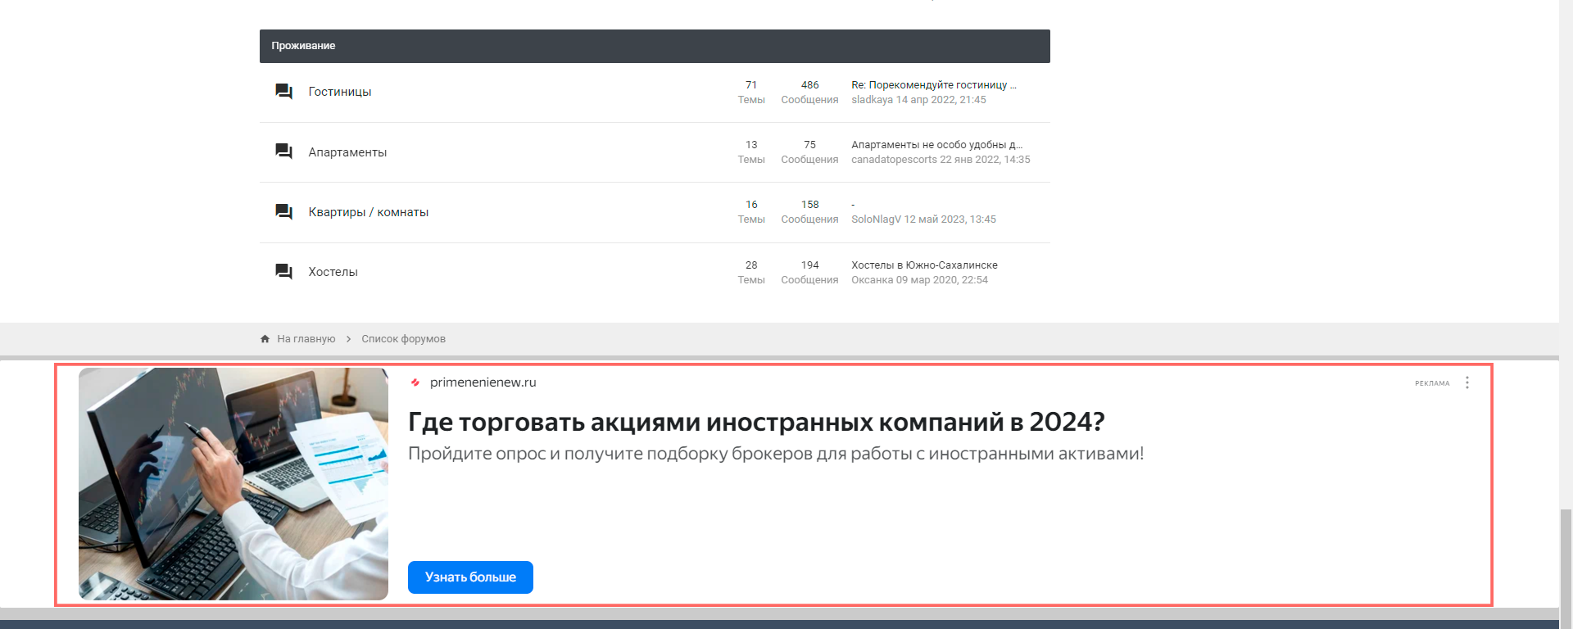The height and width of the screenshot is (629, 1573).
Task: Click the trading desk ad image
Action: tap(233, 484)
